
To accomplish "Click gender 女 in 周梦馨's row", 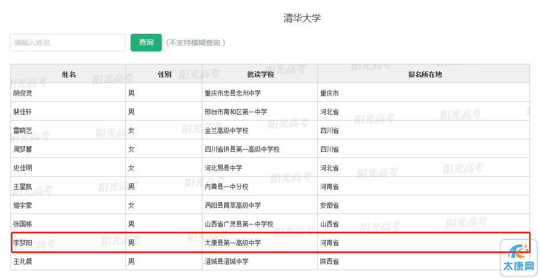I will pos(131,149).
